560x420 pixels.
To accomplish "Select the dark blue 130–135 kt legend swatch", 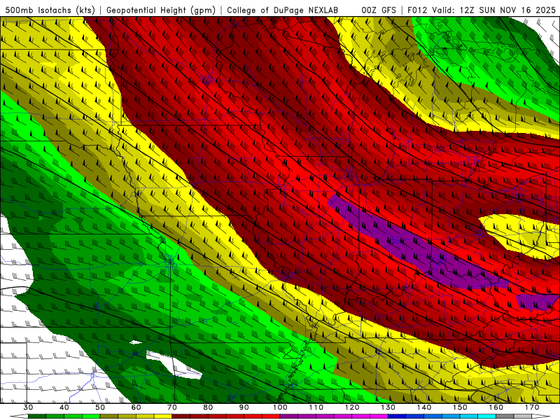I will point(397,416).
